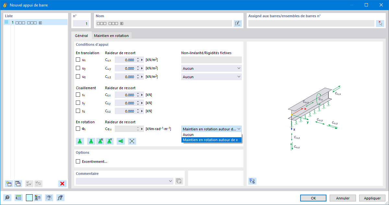Enable ux translation support
This screenshot has width=389, height=205.
(x=78, y=60)
